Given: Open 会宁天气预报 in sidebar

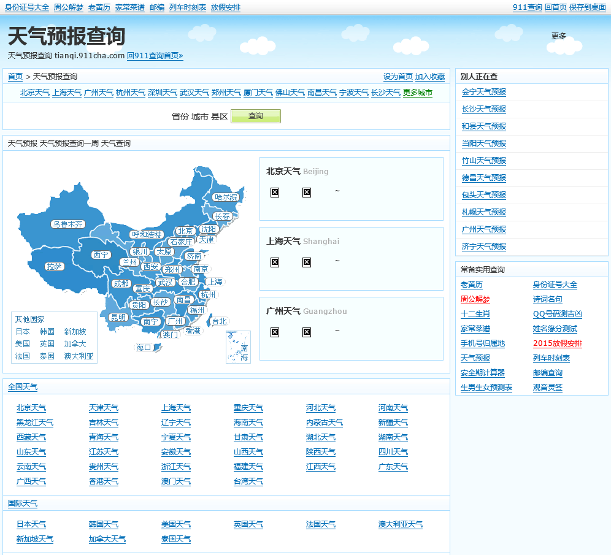Looking at the screenshot, I should [483, 92].
